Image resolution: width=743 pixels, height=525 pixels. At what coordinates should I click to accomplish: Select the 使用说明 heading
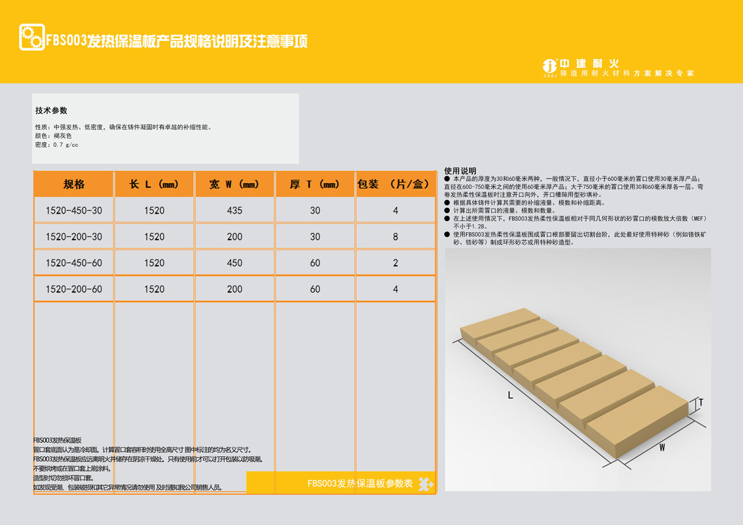tap(460, 170)
